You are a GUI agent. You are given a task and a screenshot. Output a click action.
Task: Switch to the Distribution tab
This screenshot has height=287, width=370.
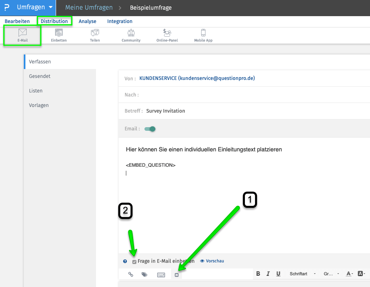[54, 21]
